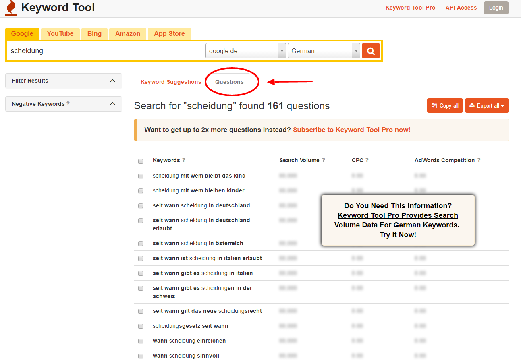The width and height of the screenshot is (521, 364).
Task: Tick the select-all checkbox in Keywords header
Action: pos(141,161)
